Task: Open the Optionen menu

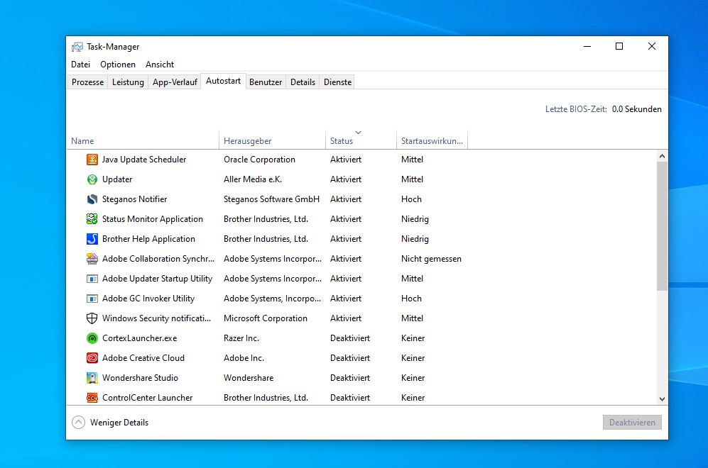Action: pos(118,65)
